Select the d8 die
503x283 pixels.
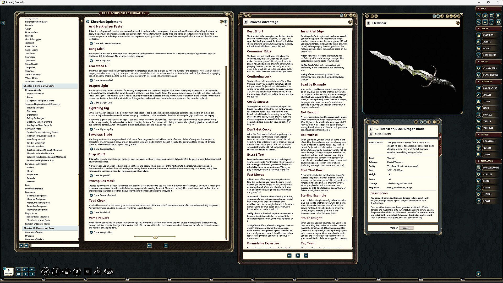(x=76, y=272)
